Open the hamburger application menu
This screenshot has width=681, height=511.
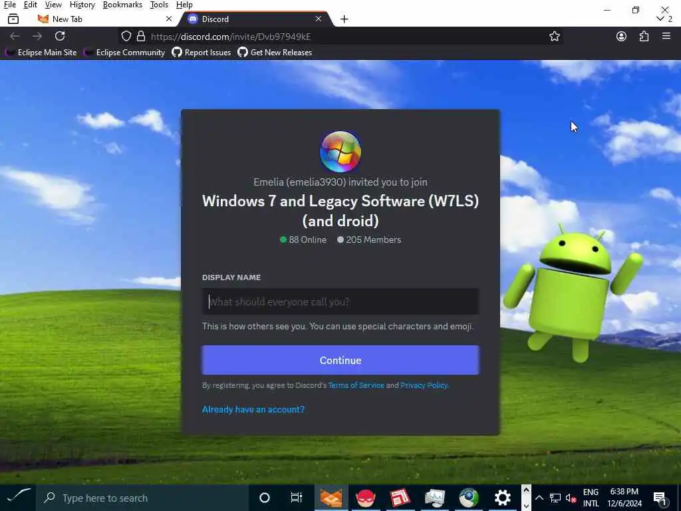[x=666, y=36]
